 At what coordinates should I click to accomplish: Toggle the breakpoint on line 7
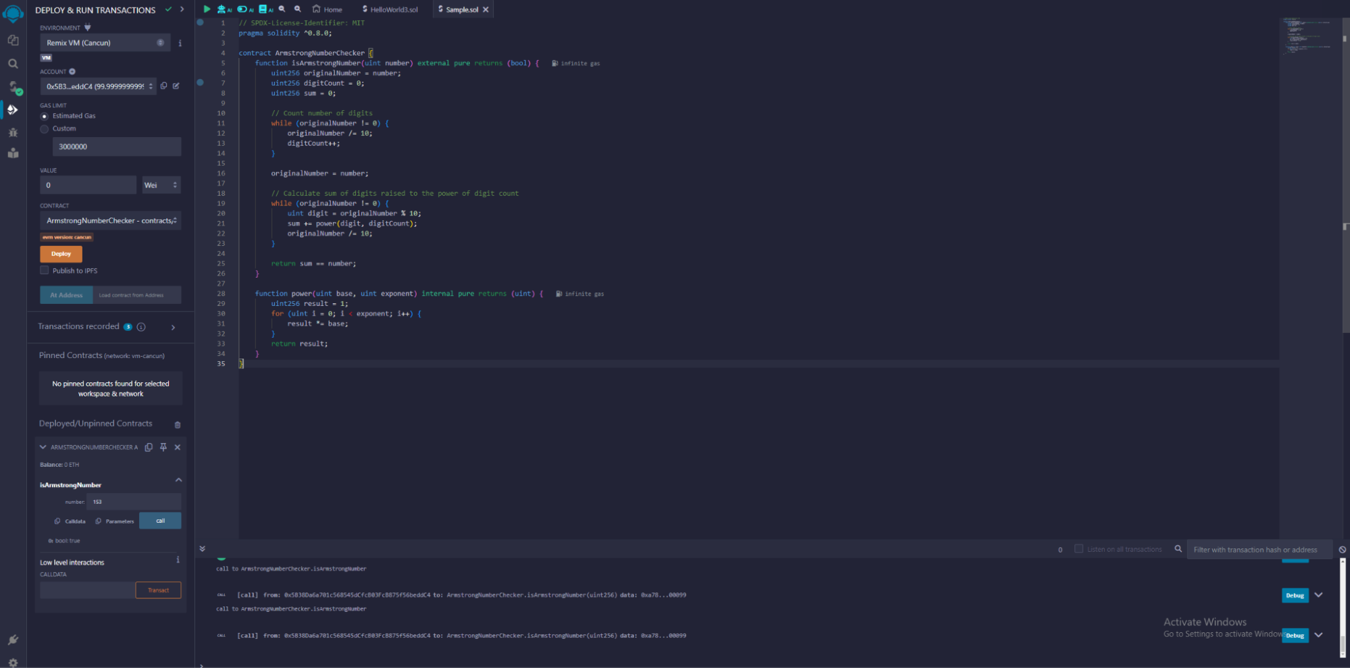[x=200, y=82]
